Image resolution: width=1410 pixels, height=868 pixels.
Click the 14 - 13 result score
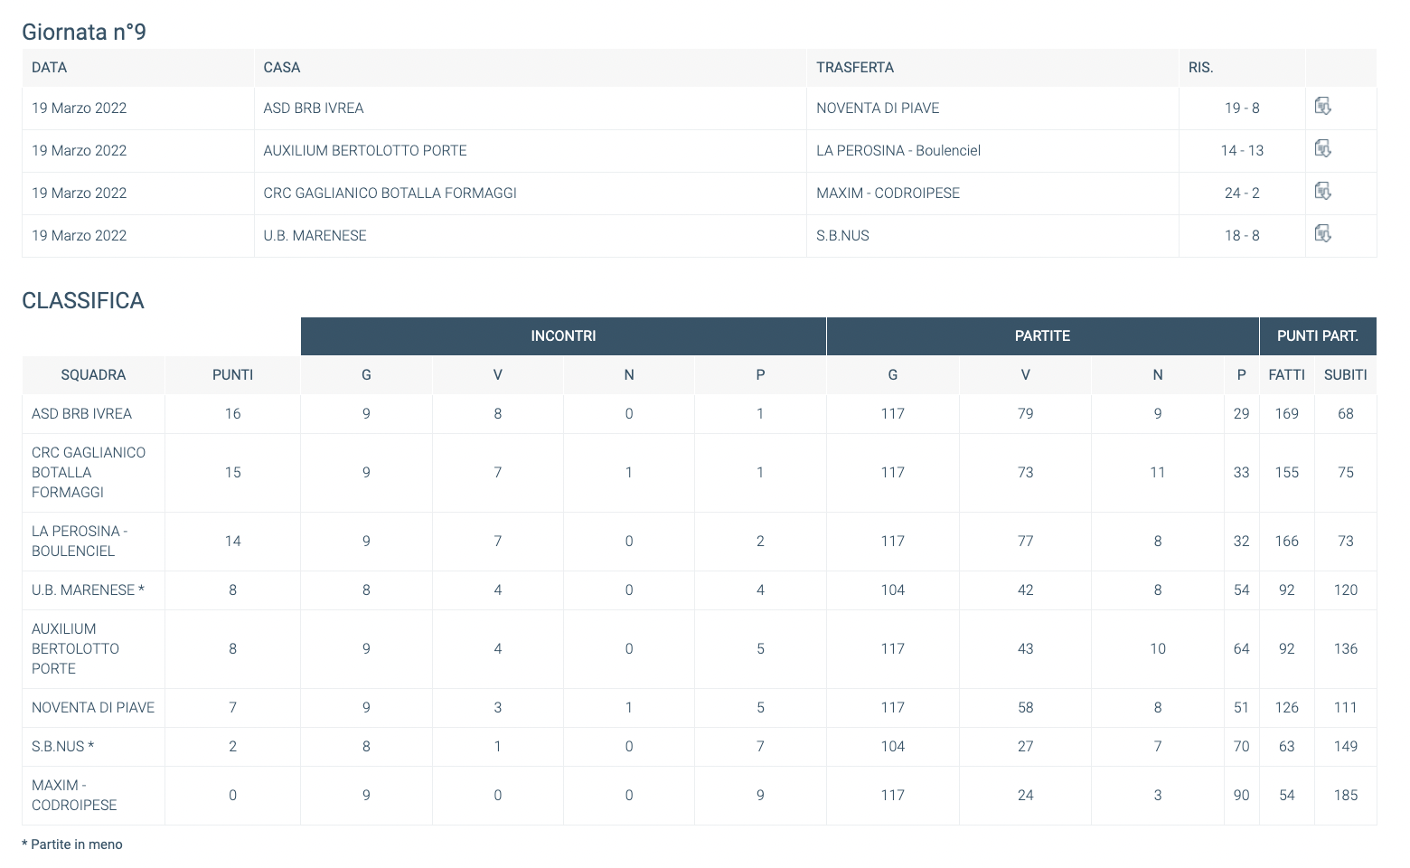tap(1242, 151)
